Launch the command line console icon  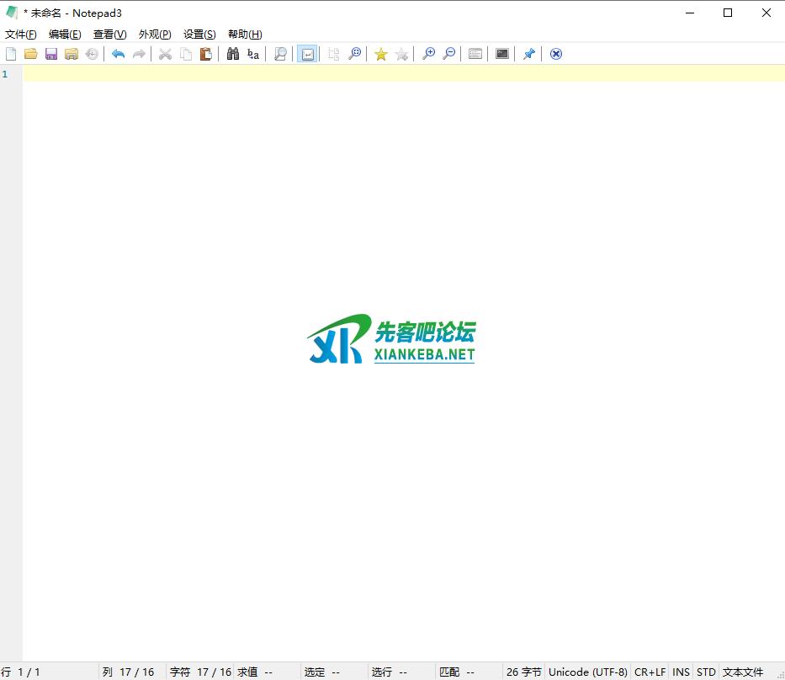coord(502,54)
